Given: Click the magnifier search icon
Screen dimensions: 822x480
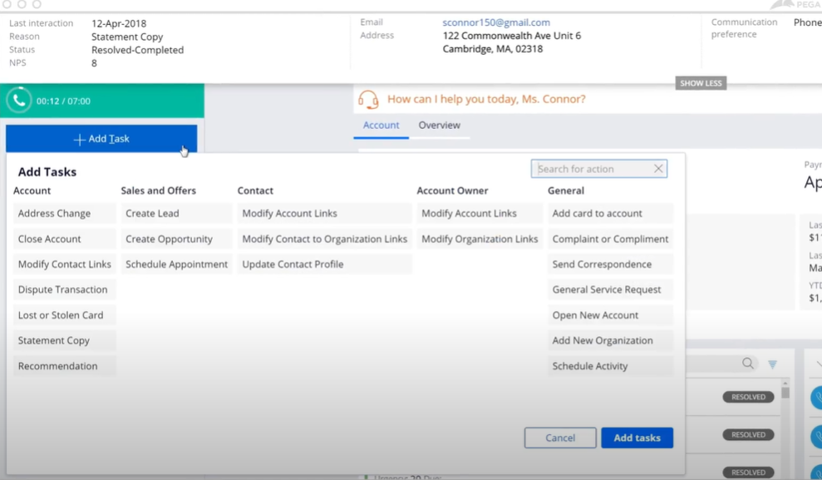Looking at the screenshot, I should tap(747, 363).
